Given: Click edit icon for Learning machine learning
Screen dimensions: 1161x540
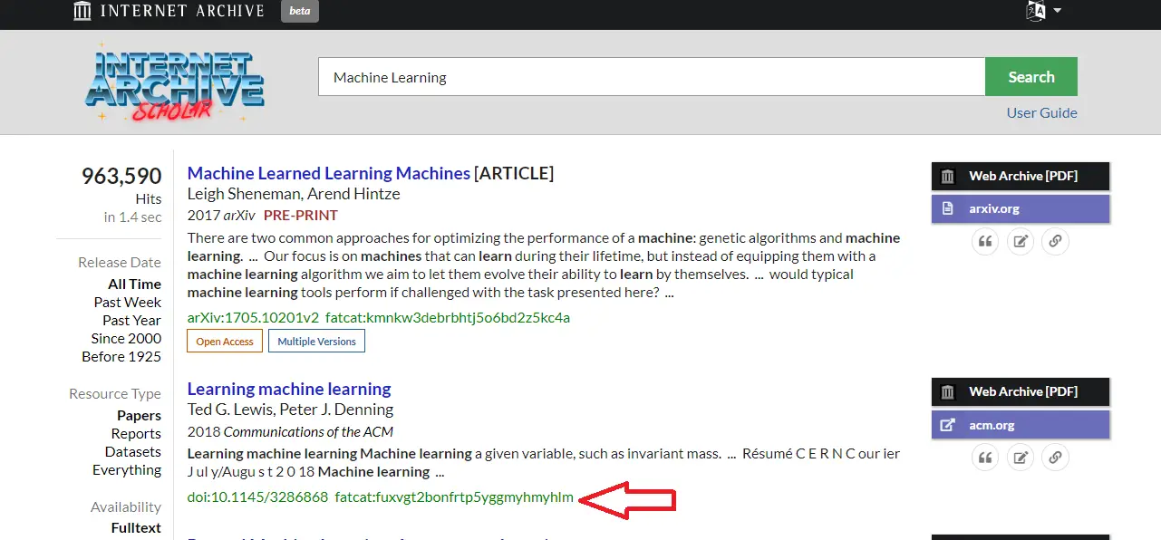Looking at the screenshot, I should pyautogui.click(x=1021, y=458).
